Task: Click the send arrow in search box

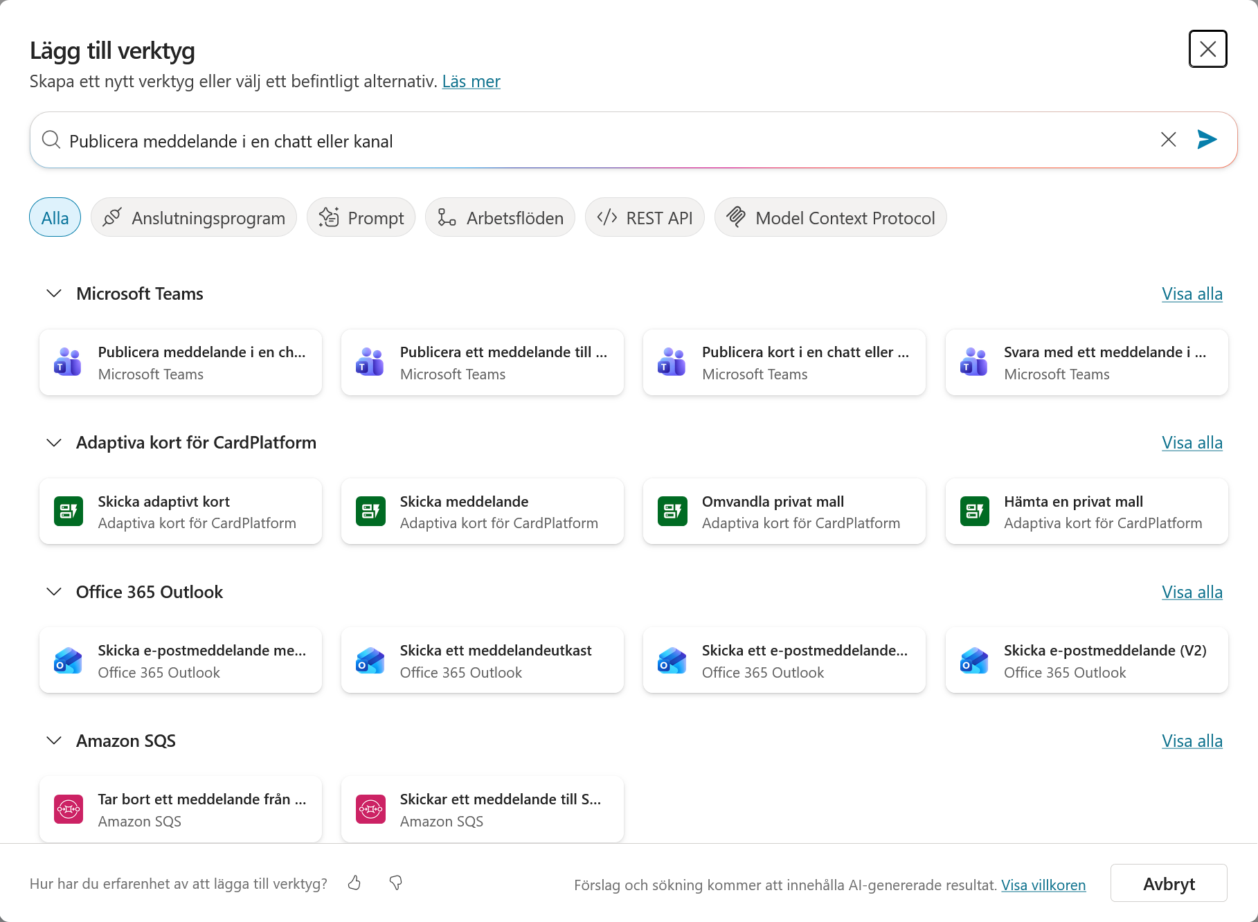Action: [x=1207, y=140]
